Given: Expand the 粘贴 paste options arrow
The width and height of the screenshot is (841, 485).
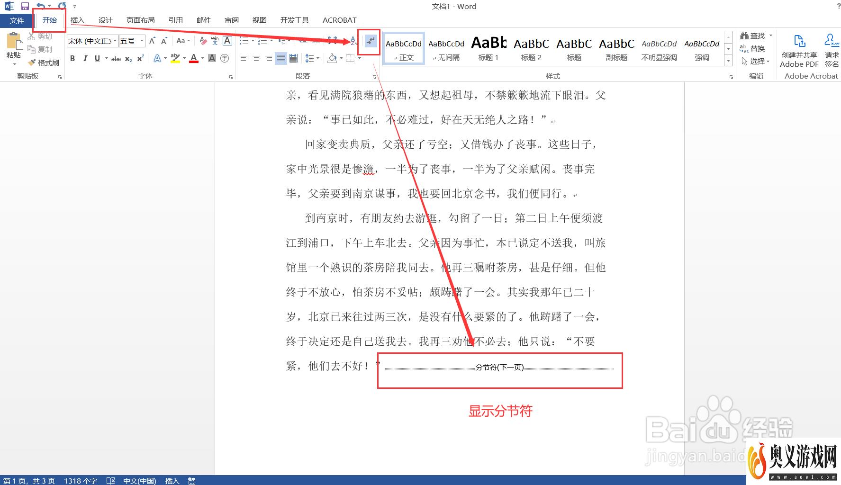Looking at the screenshot, I should tap(14, 64).
